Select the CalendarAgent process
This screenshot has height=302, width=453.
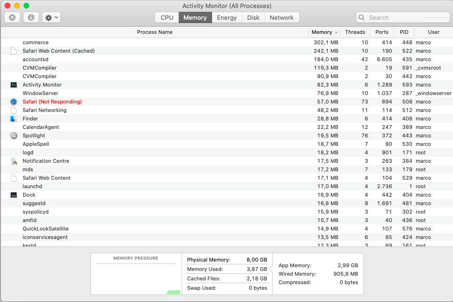[226, 127]
